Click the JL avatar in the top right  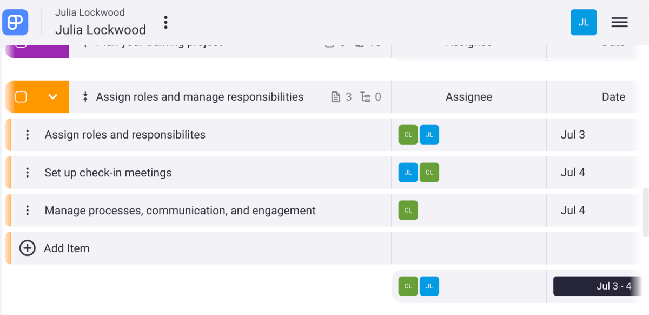point(584,22)
